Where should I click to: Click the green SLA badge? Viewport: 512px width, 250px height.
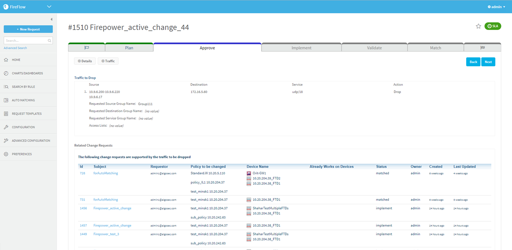click(x=493, y=26)
